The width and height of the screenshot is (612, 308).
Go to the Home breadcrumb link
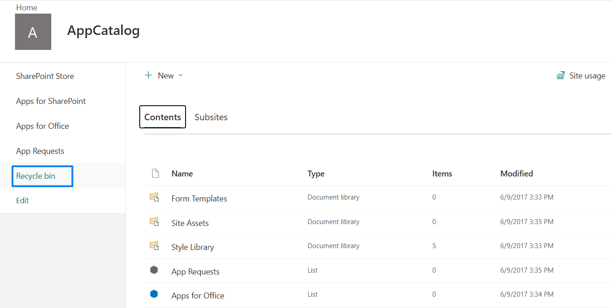tap(27, 8)
